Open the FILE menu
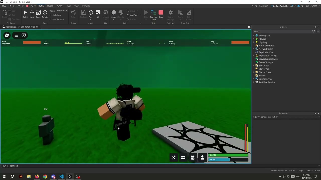Screen dimensions: 321x180 pyautogui.click(x=4, y=6)
